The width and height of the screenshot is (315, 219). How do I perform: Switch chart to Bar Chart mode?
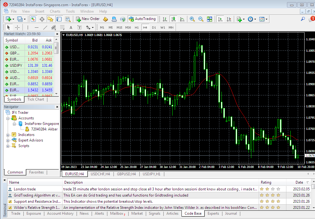click(x=165, y=19)
